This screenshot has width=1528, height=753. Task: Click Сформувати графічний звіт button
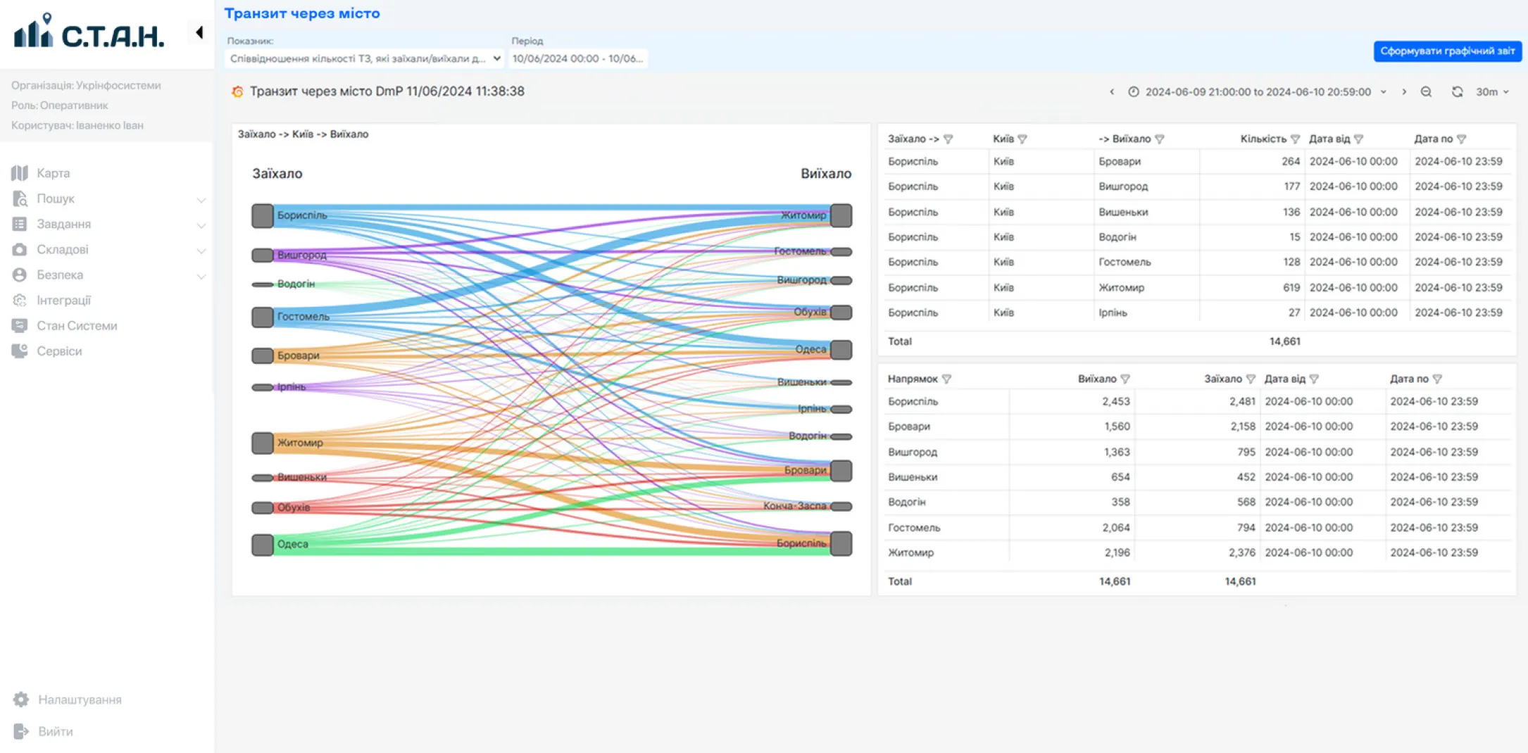tap(1447, 51)
